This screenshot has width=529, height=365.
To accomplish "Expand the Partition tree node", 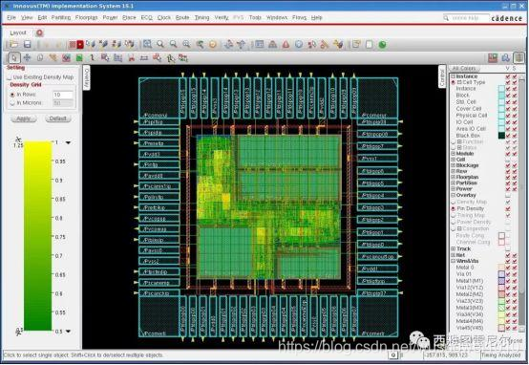I will click(454, 183).
